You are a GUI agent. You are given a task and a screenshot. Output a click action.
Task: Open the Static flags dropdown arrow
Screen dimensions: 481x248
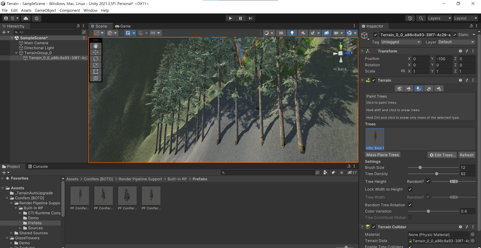(474, 35)
